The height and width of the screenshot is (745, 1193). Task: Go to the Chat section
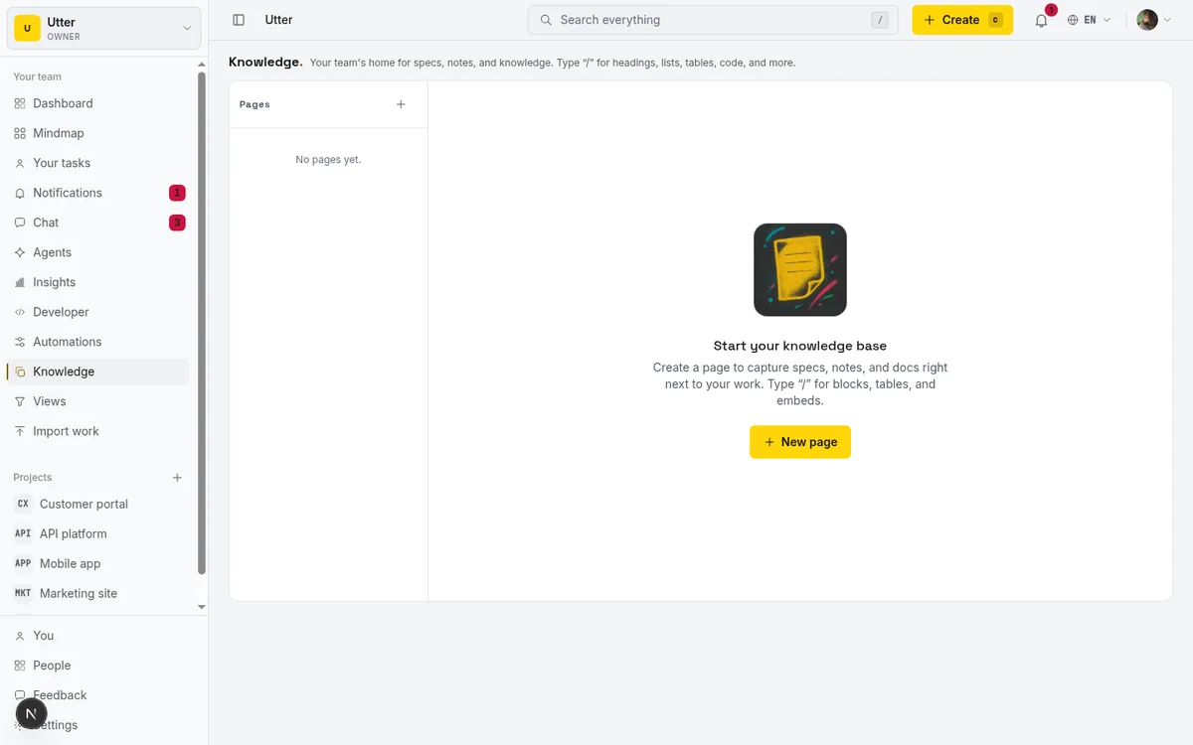click(x=97, y=223)
